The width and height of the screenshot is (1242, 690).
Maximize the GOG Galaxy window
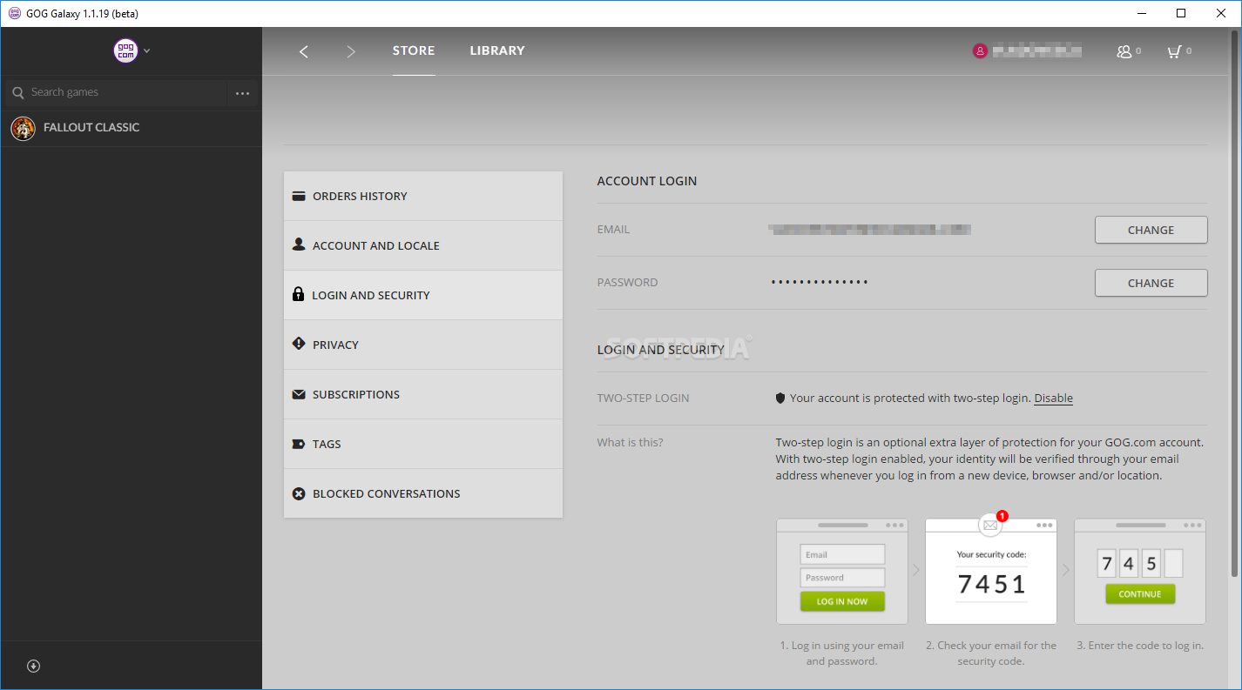tap(1181, 13)
